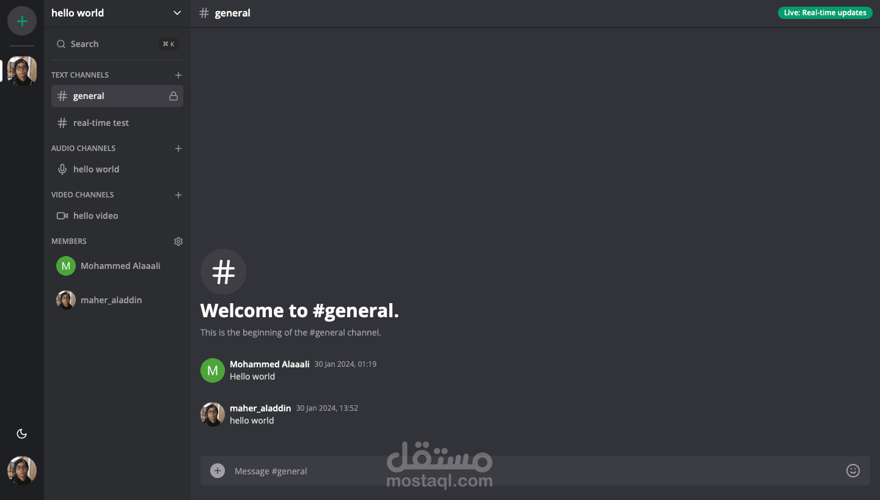Select member Mohammed Alaaali in members list
The height and width of the screenshot is (500, 880).
tap(117, 266)
